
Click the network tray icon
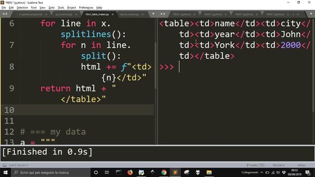pyautogui.click(x=273, y=173)
